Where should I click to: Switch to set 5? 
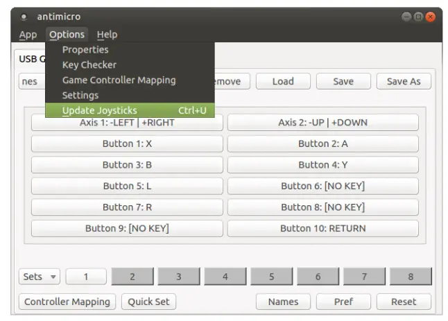(271, 277)
